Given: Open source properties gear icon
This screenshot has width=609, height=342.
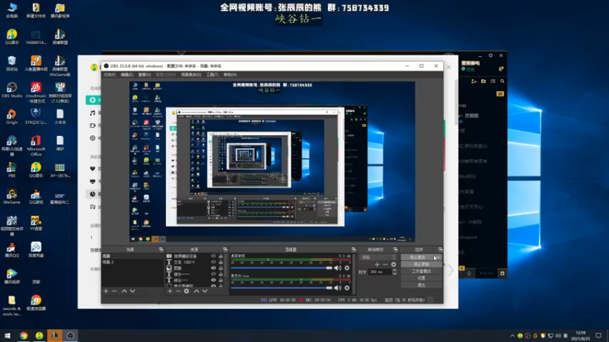Looking at the screenshot, I should 187,291.
